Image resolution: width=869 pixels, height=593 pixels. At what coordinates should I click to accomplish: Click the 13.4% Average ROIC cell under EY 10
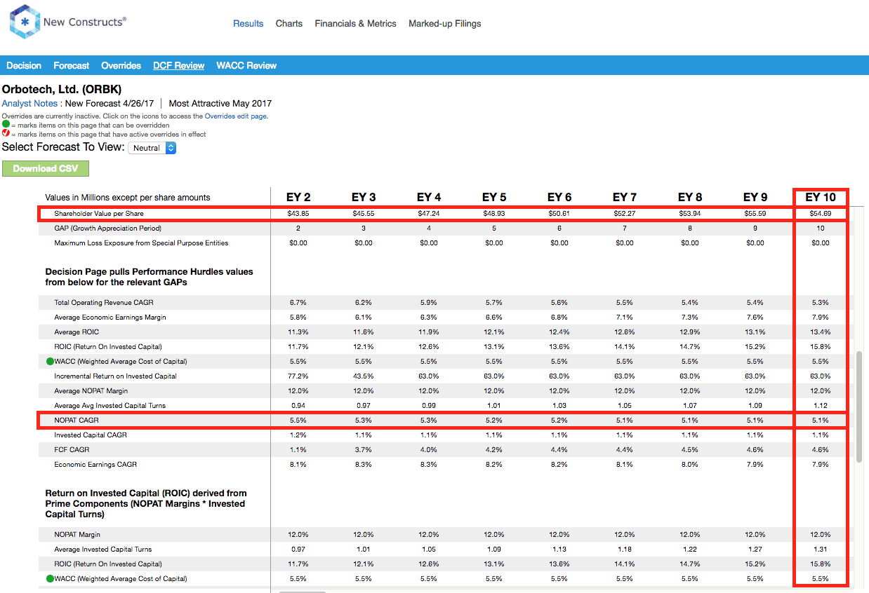pos(821,332)
